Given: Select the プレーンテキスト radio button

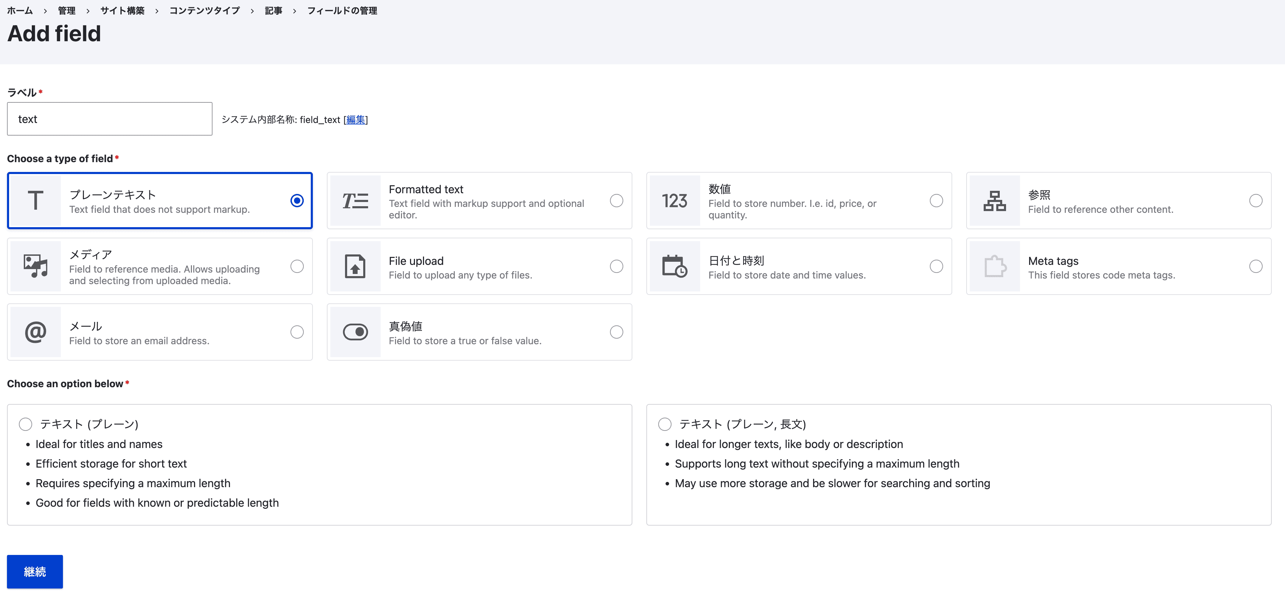Looking at the screenshot, I should click(x=297, y=201).
